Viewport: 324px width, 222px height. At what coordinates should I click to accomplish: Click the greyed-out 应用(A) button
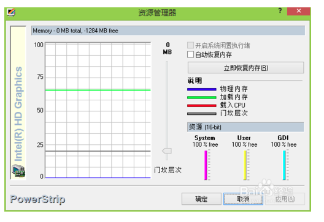285,199
